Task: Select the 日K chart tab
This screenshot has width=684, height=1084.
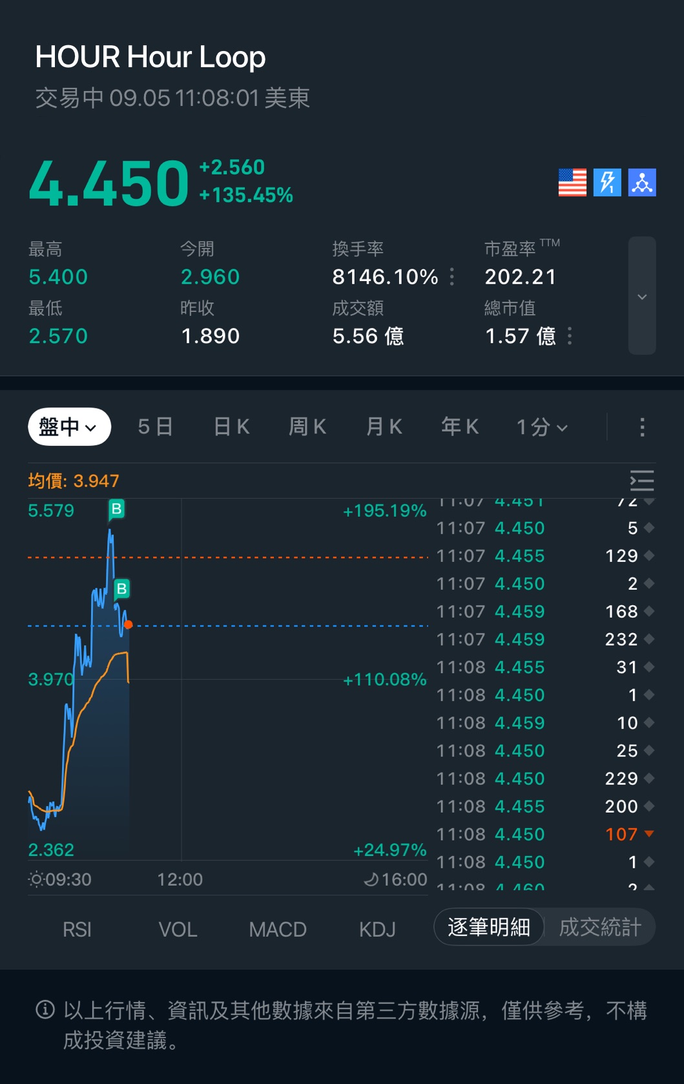Action: 231,427
